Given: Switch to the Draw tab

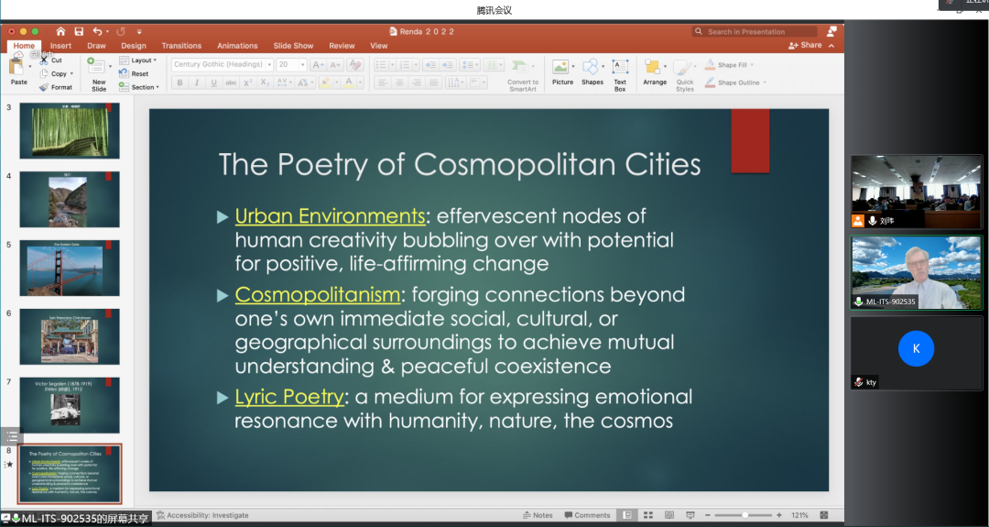Looking at the screenshot, I should click(96, 46).
